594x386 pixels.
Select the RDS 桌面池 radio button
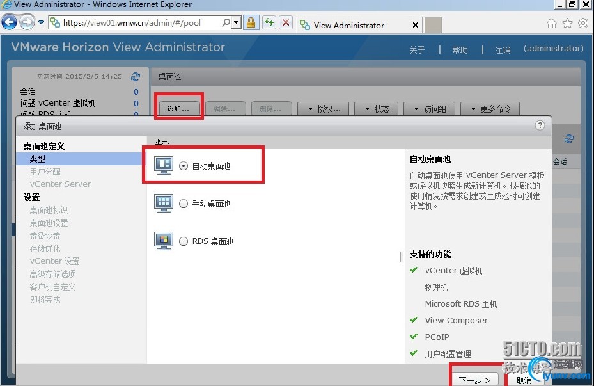[184, 241]
